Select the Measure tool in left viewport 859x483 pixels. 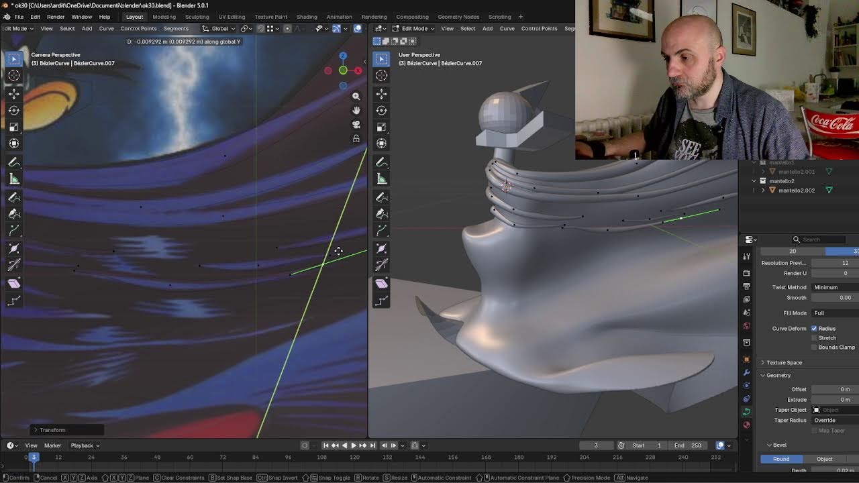(x=14, y=178)
